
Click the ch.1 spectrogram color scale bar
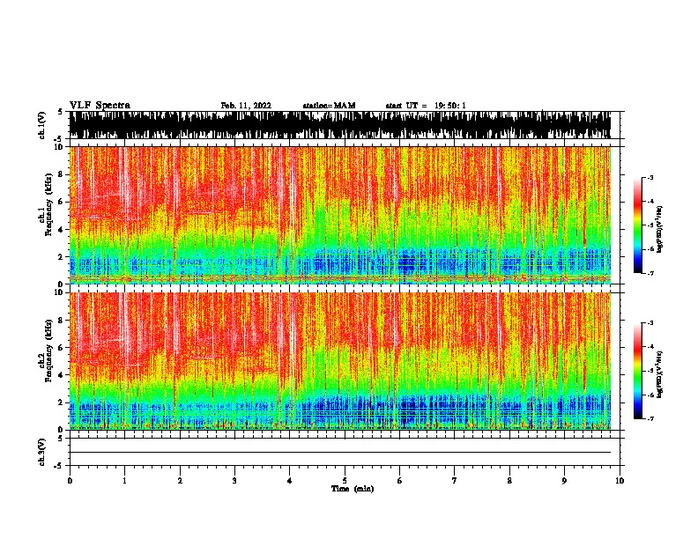638,225
